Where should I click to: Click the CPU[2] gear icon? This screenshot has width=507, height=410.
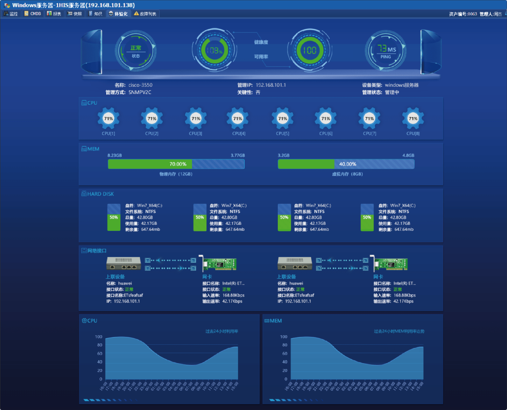pos(152,118)
